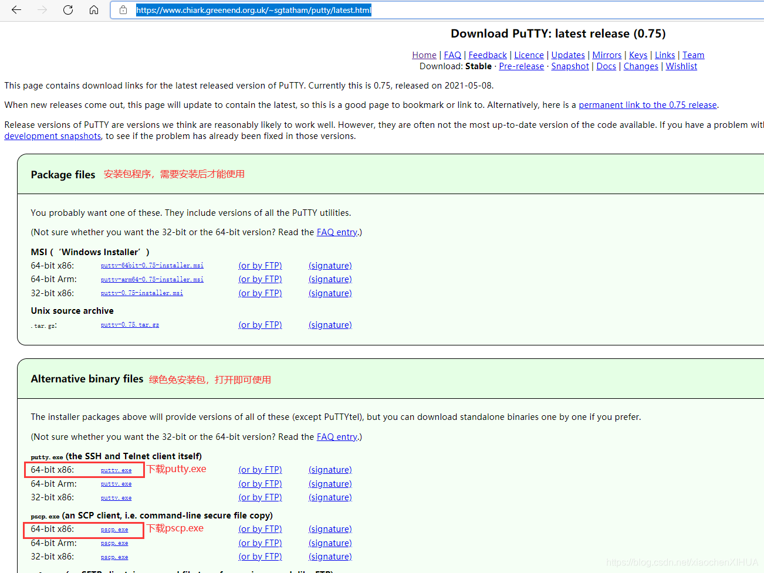Go to Pre-release downloads
The image size is (764, 573).
[x=521, y=66]
